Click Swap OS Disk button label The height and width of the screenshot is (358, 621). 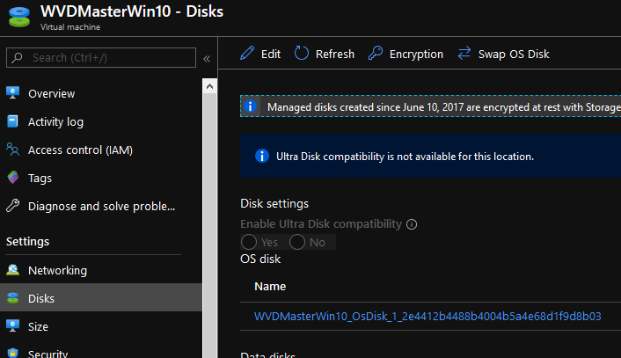(x=514, y=54)
